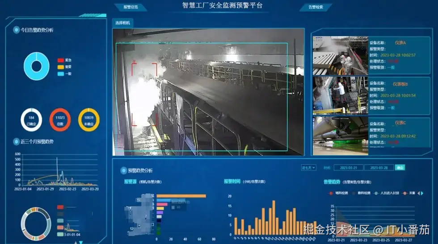Open the 仪表A alarm snapshot thumbnail

340,55
